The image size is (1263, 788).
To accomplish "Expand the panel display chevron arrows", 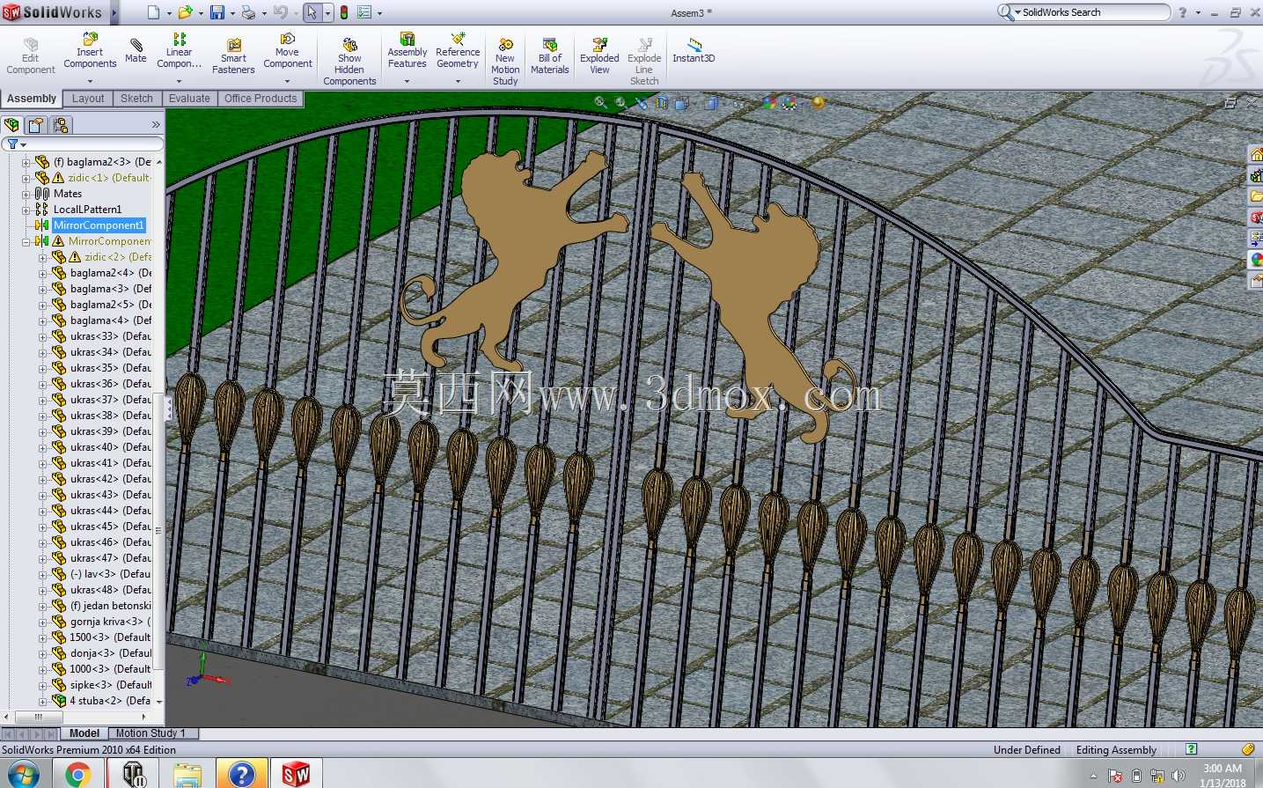I will pos(156,125).
